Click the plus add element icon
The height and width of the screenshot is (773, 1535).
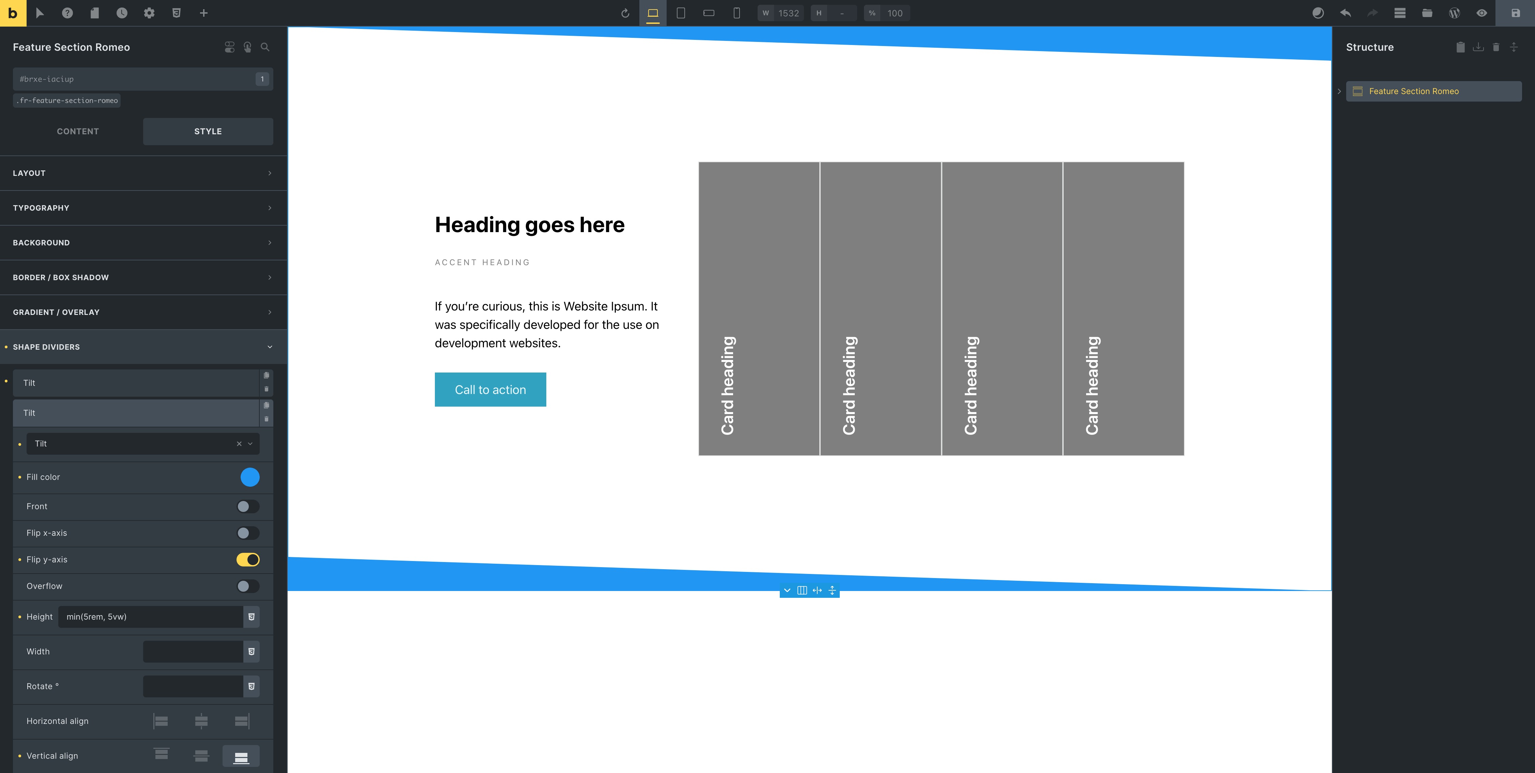[204, 13]
